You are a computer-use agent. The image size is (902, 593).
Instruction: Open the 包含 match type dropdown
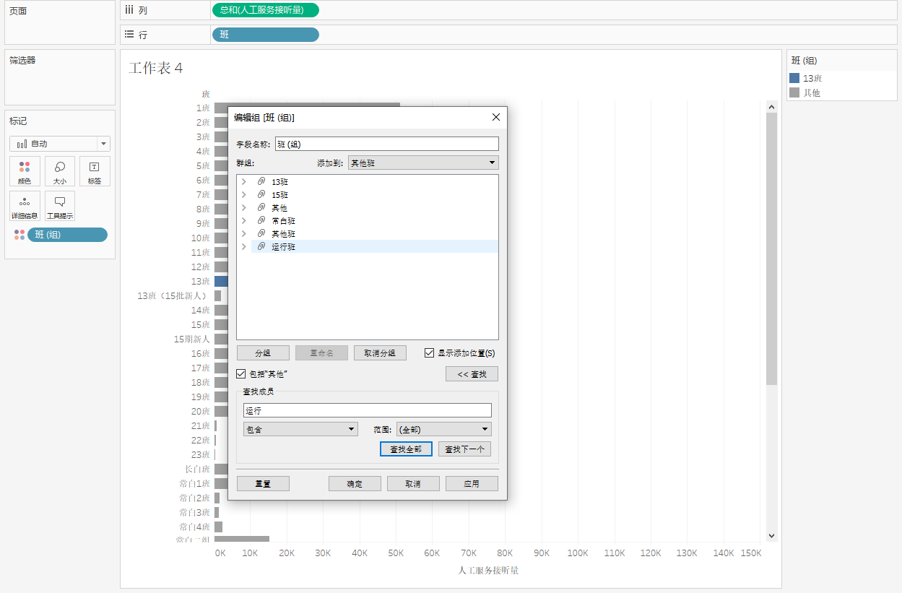pos(300,429)
